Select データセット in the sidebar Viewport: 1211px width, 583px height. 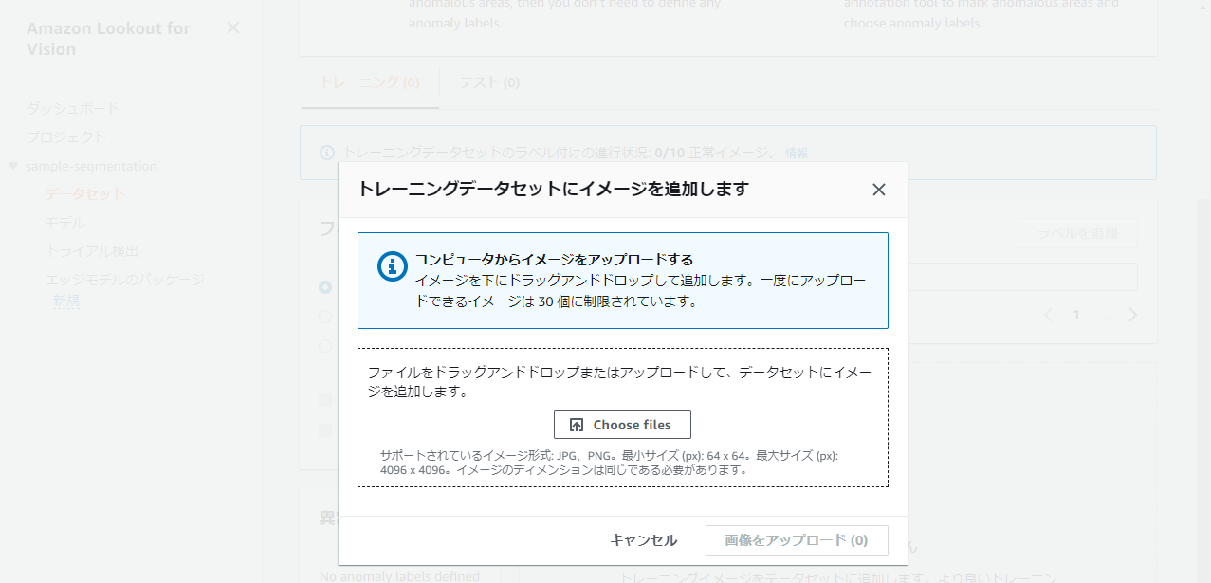(x=85, y=194)
